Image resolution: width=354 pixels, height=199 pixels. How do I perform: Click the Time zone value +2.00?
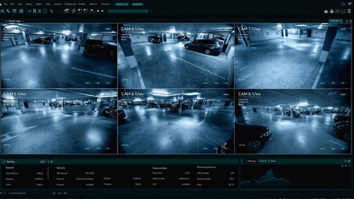187,173
